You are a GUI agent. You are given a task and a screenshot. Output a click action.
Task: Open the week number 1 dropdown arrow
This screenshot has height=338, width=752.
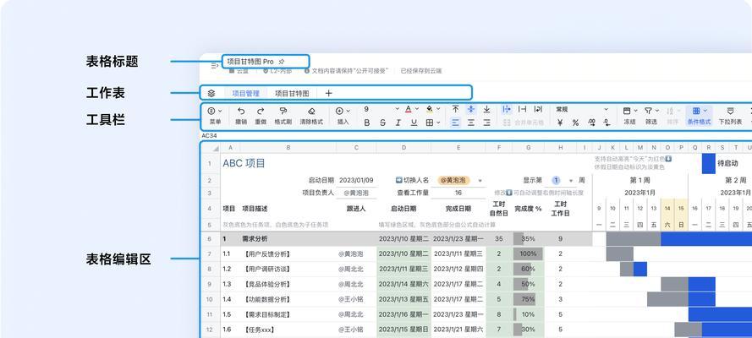(x=571, y=181)
